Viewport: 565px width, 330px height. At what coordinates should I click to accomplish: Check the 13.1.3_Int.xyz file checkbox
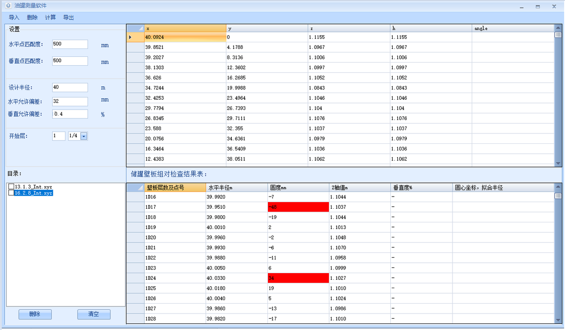(x=11, y=187)
